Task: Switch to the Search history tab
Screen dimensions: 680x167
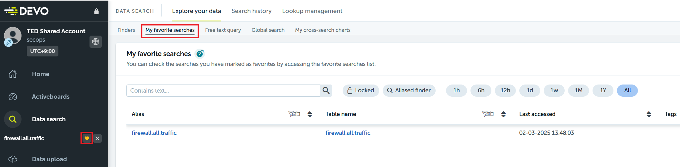Action: [251, 11]
